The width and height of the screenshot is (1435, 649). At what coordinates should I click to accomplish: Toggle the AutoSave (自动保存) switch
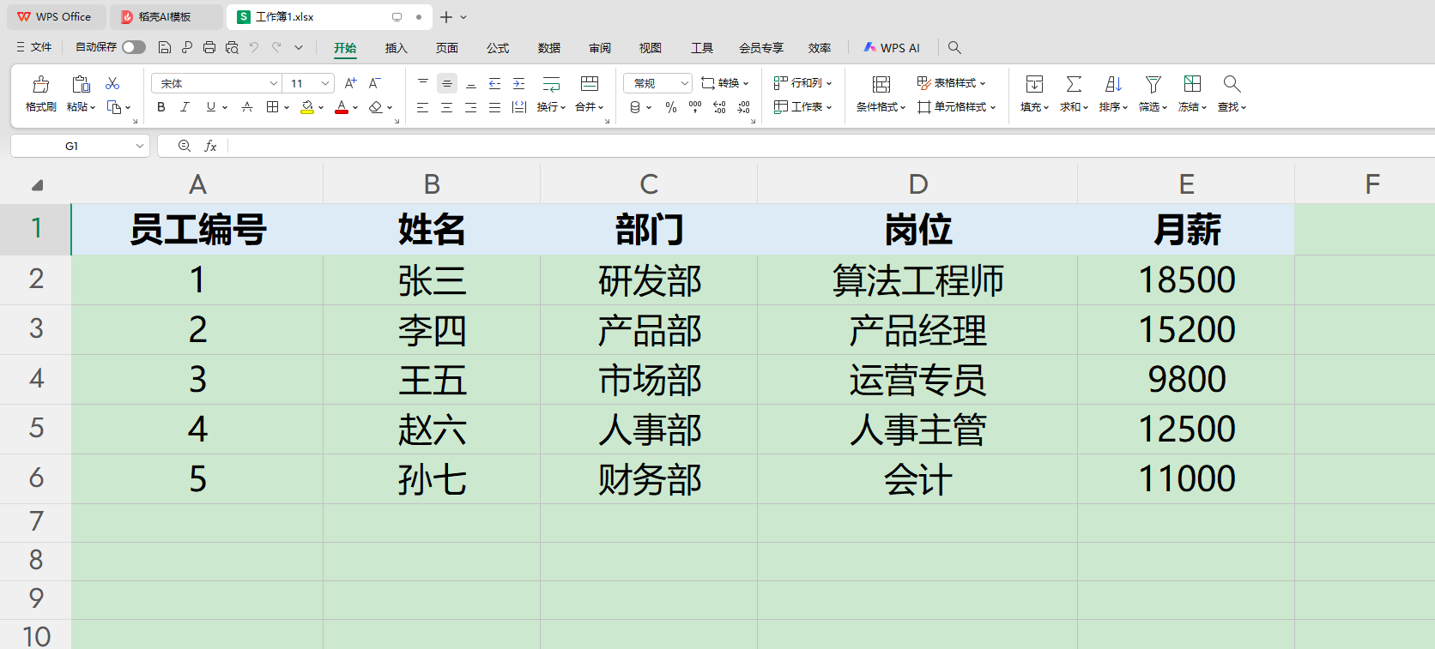134,47
